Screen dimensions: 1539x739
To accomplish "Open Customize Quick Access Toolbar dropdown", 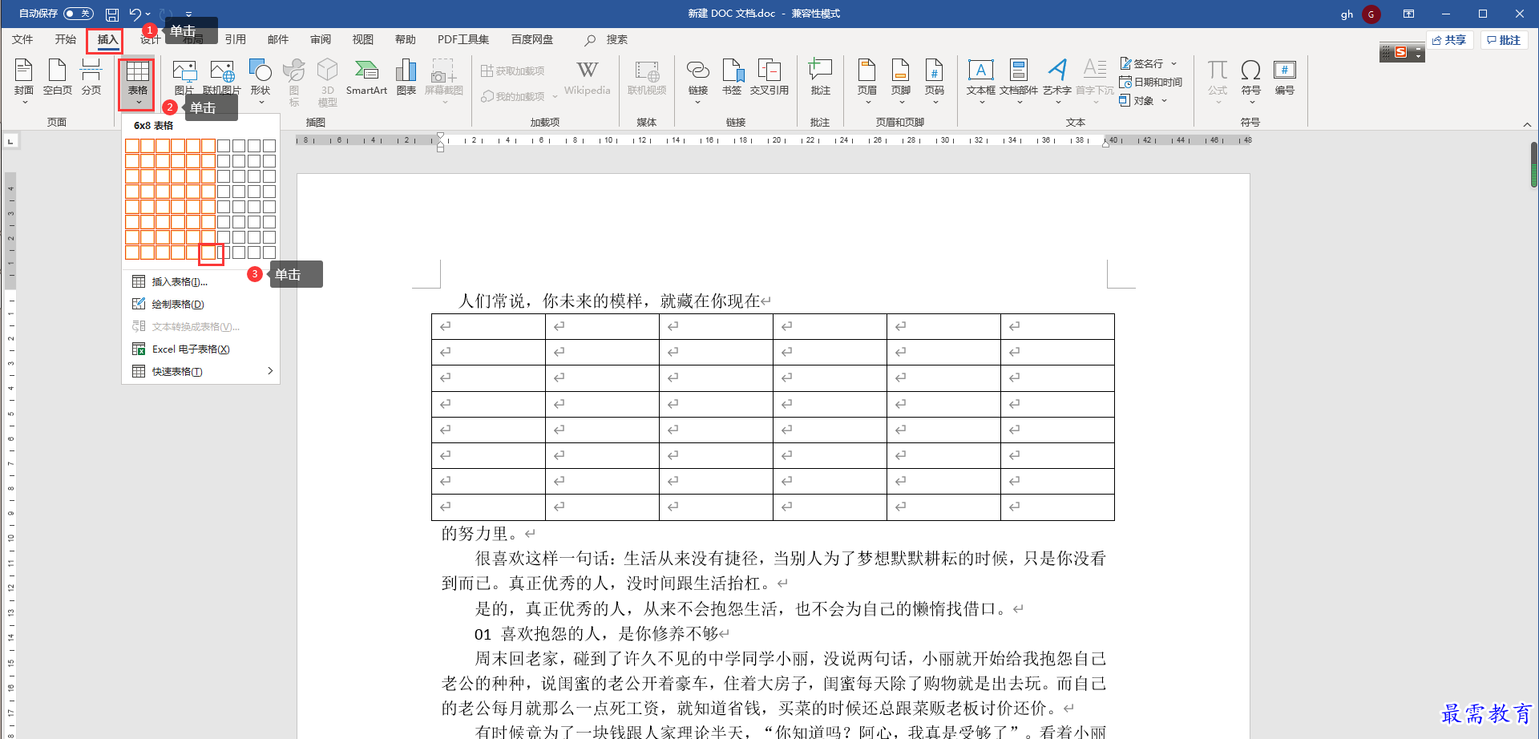I will pyautogui.click(x=188, y=14).
